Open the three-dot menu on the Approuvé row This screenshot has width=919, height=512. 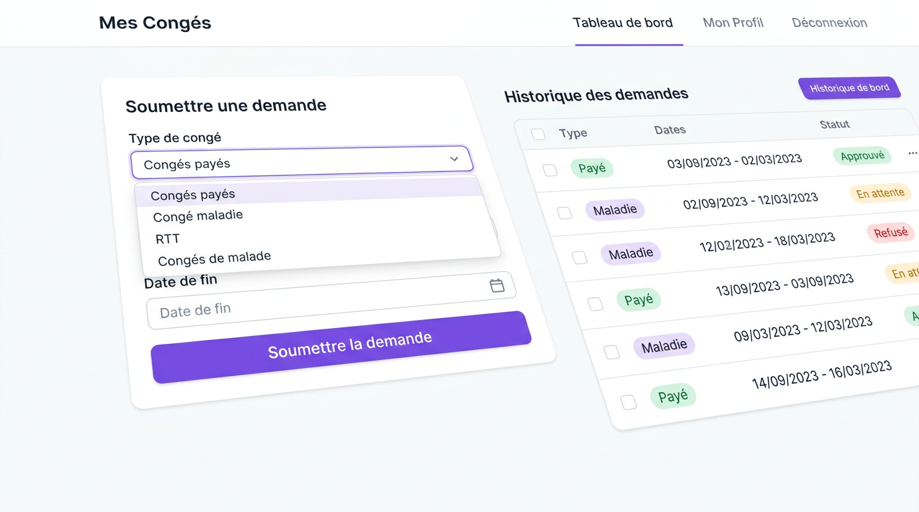pos(913,153)
